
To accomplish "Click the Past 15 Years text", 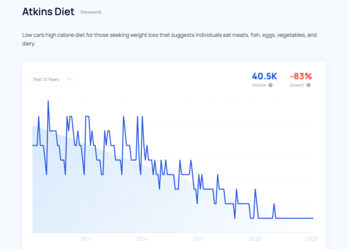I will click(46, 79).
